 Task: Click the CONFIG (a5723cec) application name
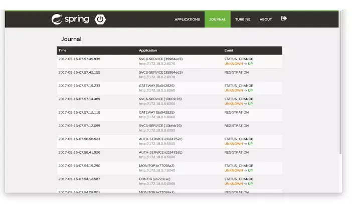coord(154,179)
